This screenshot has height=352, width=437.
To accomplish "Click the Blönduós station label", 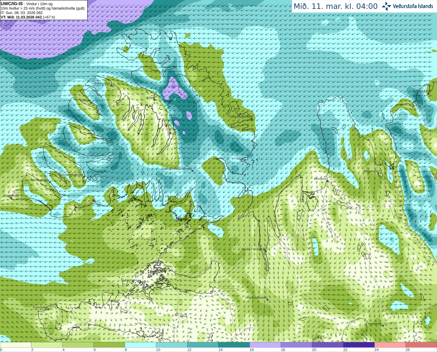I will [320, 178].
